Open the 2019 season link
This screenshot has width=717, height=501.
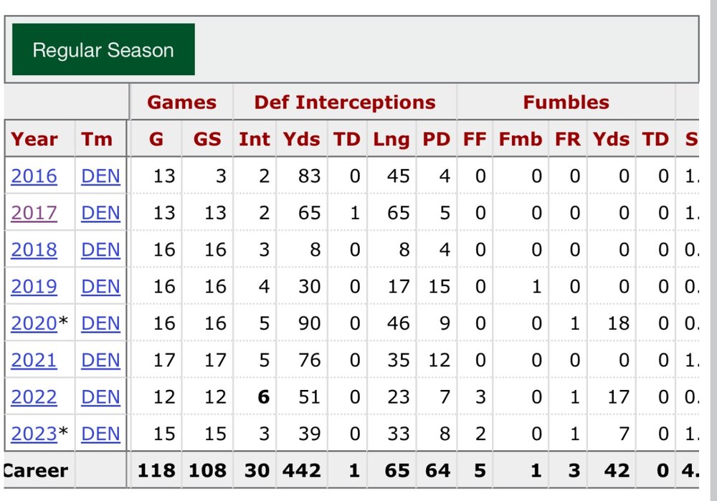(34, 287)
